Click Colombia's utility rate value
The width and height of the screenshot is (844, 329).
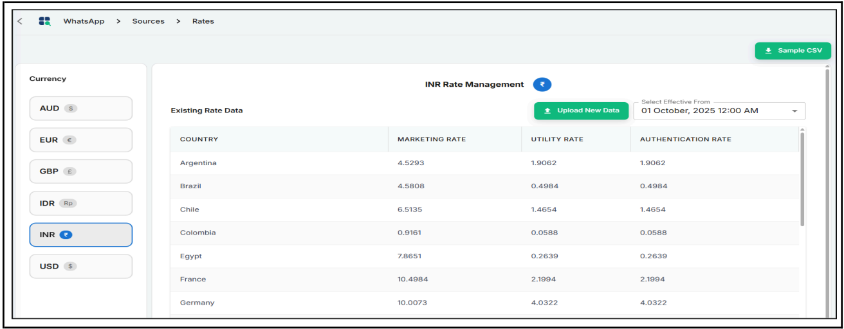tap(544, 233)
